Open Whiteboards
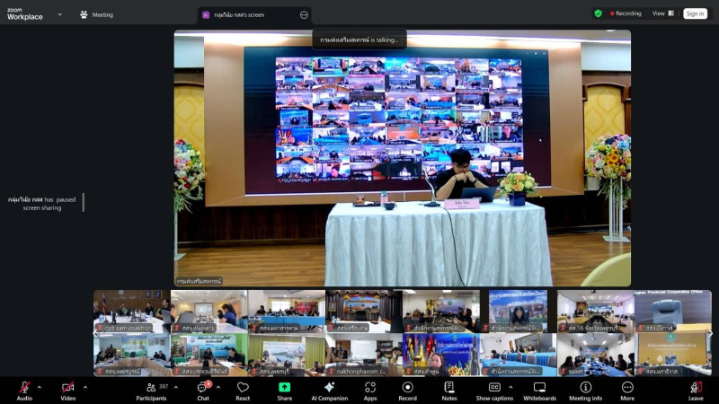Image resolution: width=719 pixels, height=404 pixels. click(540, 391)
